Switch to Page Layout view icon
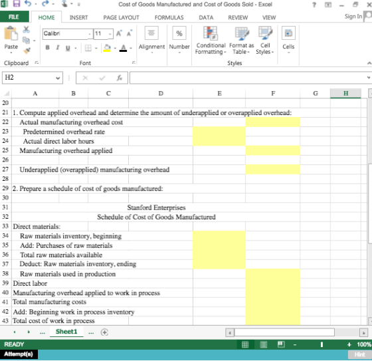This screenshot has height=361, width=372. click(x=263, y=344)
